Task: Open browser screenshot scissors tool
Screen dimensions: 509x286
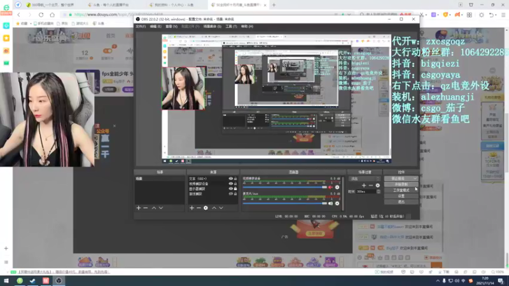Action: [x=421, y=15]
